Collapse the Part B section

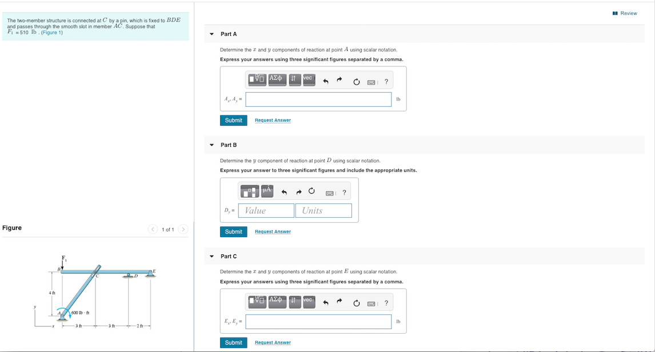click(x=211, y=145)
